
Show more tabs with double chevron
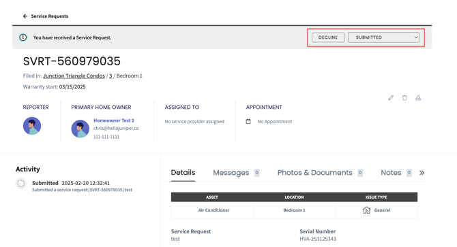422,173
